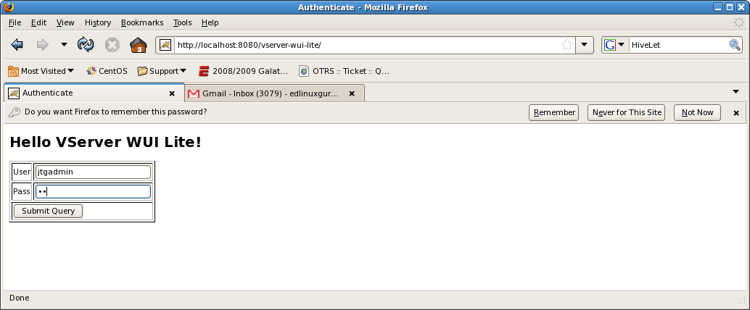
Task: Close the Authenticate tab
Action: pos(172,93)
